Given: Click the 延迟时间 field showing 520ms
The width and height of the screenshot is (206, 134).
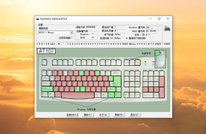Looking at the screenshot, I should 120,38.
